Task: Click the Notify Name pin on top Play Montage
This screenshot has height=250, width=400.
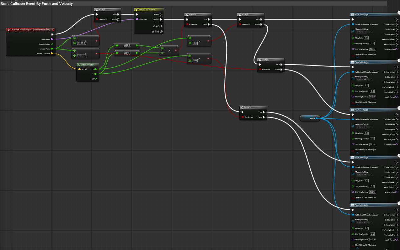Action: coord(397,49)
